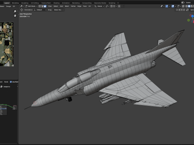Open the viewport Add menu
194x145 pixels.
pos(61,6)
